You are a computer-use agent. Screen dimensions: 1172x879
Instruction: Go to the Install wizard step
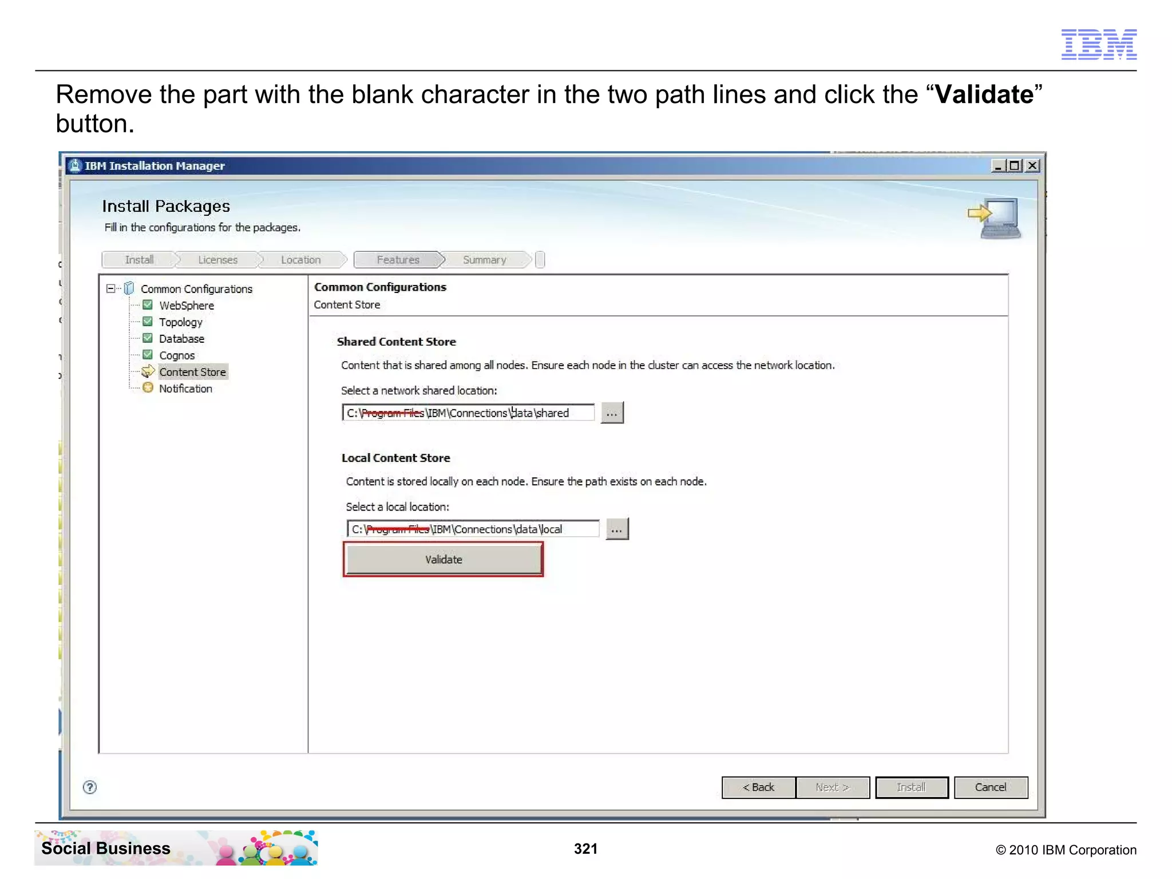coord(139,260)
